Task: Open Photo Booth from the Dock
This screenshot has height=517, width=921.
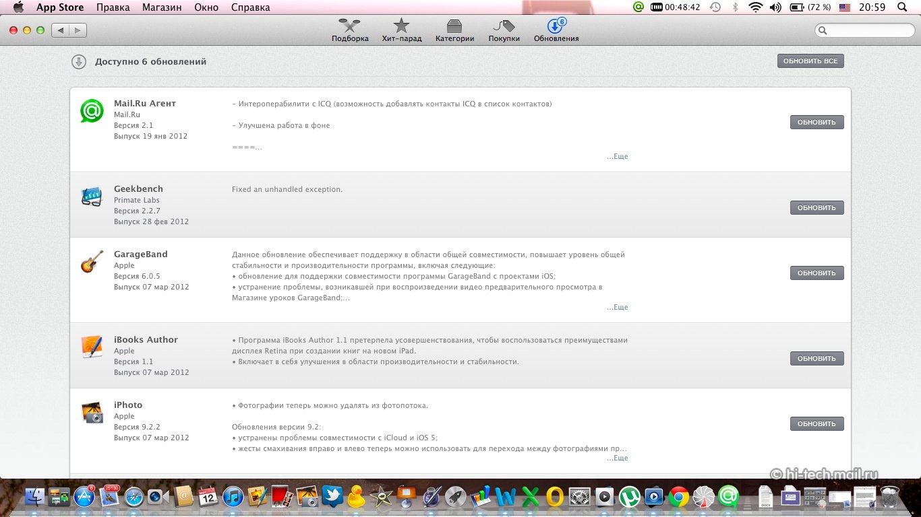Action: coord(283,497)
